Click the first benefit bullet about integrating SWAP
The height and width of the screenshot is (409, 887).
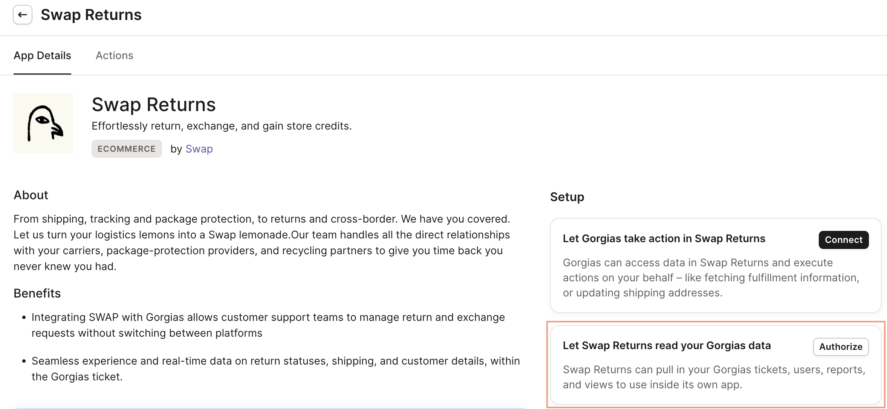click(268, 325)
